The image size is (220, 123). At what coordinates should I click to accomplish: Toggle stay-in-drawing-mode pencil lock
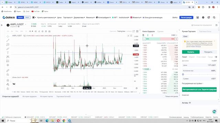pyautogui.click(x=8, y=84)
